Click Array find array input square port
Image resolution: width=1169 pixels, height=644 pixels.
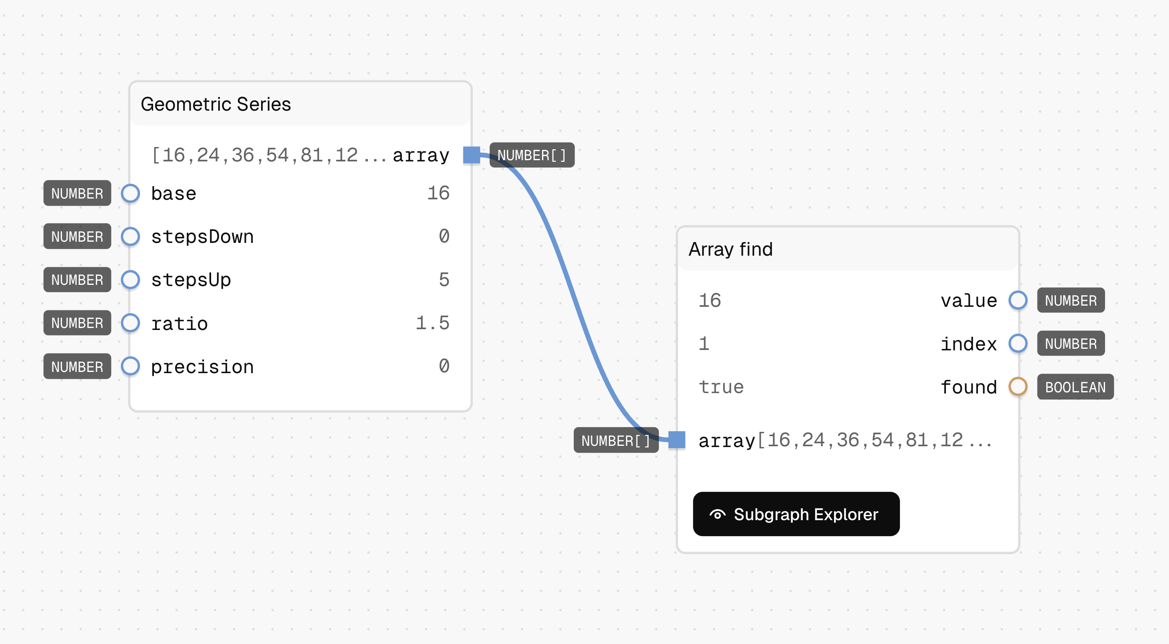point(676,440)
